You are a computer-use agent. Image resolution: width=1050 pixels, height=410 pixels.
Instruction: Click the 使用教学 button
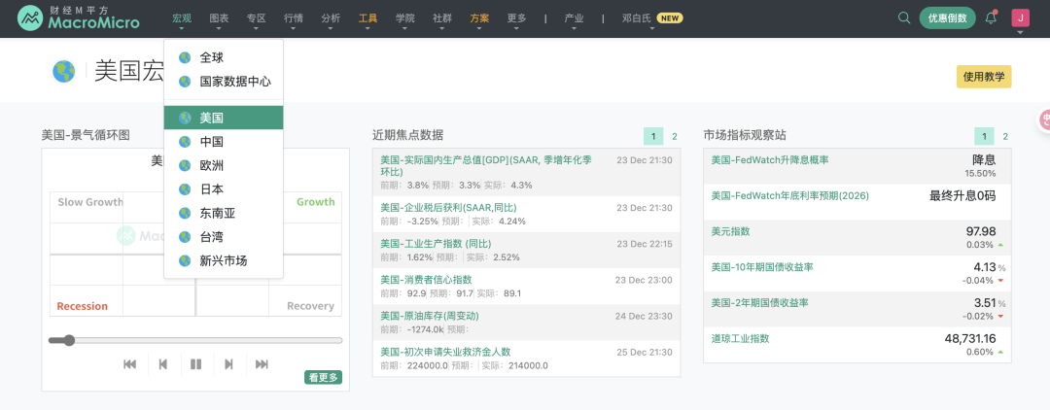984,77
